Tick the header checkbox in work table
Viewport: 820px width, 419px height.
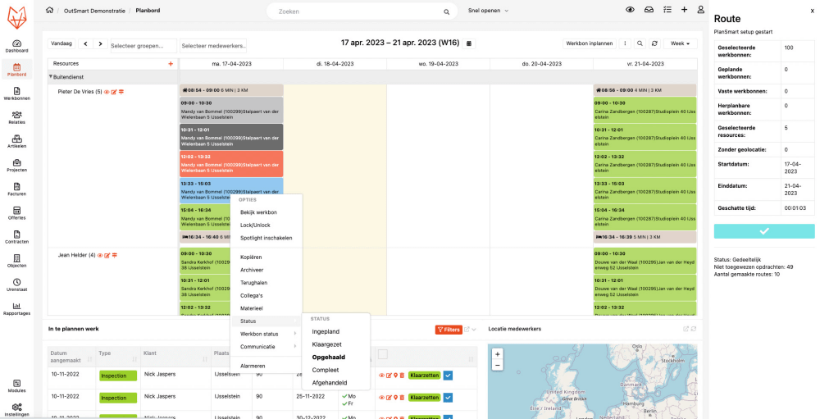click(383, 354)
